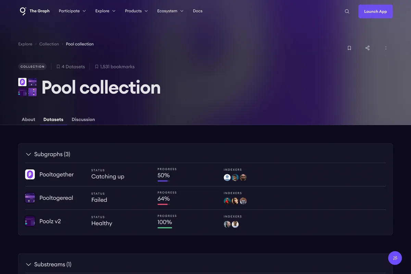Image resolution: width=411 pixels, height=274 pixels.
Task: Bookmark this collection with the bookmark icon
Action: coord(349,48)
